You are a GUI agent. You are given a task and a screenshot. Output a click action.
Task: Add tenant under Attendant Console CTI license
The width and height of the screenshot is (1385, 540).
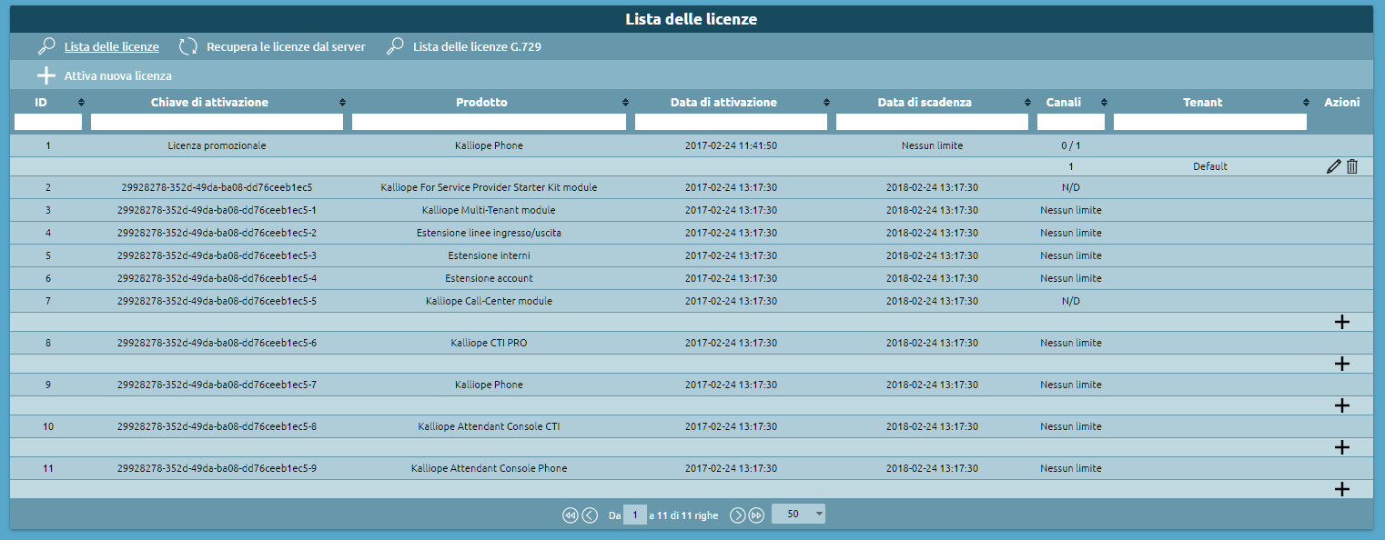tap(1341, 447)
